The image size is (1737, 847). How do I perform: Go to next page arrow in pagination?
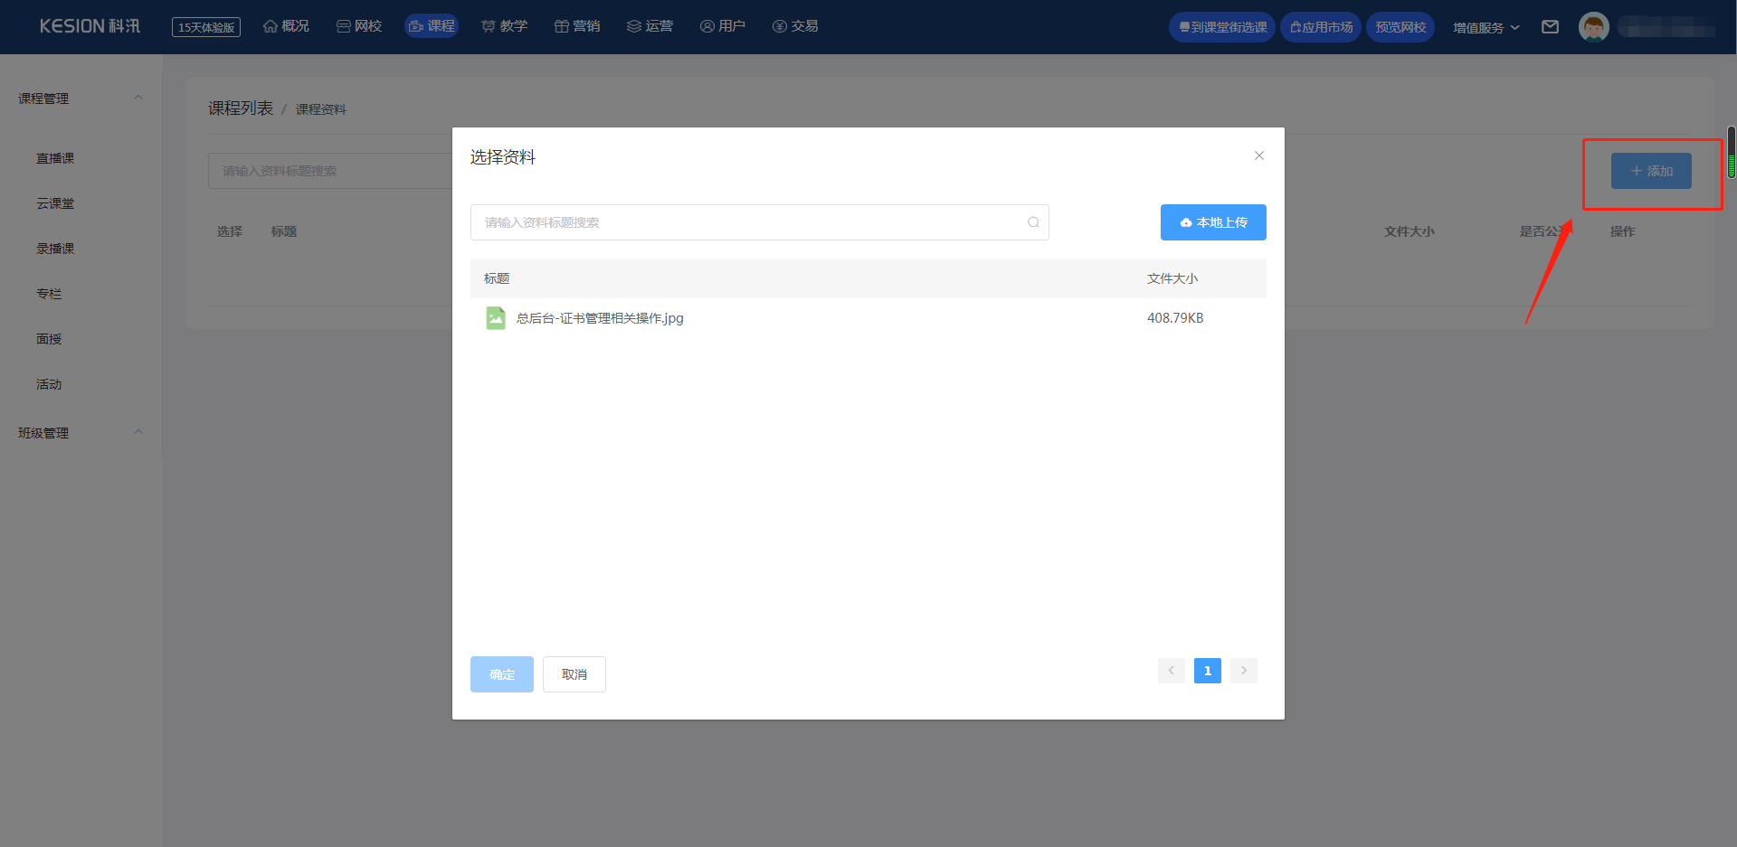click(x=1244, y=671)
